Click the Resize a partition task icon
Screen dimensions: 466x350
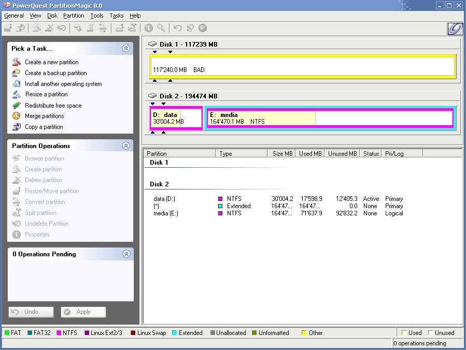[17, 94]
